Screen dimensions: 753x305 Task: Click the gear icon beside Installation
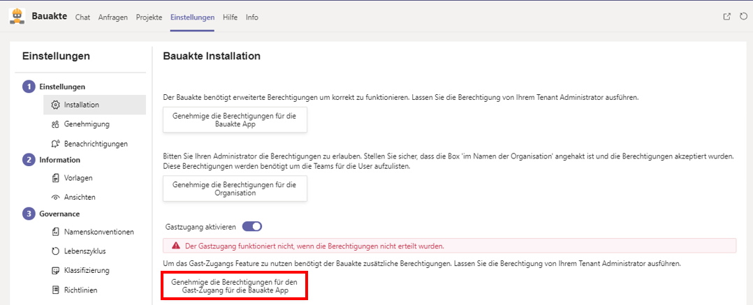[x=54, y=105]
